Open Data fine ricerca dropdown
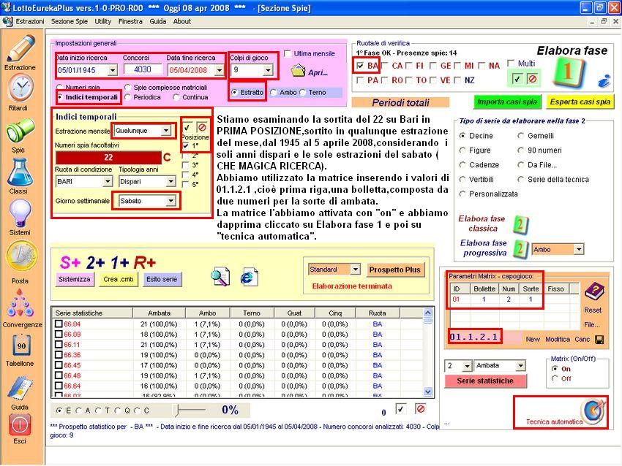Image resolution: width=622 pixels, height=466 pixels. click(x=220, y=70)
